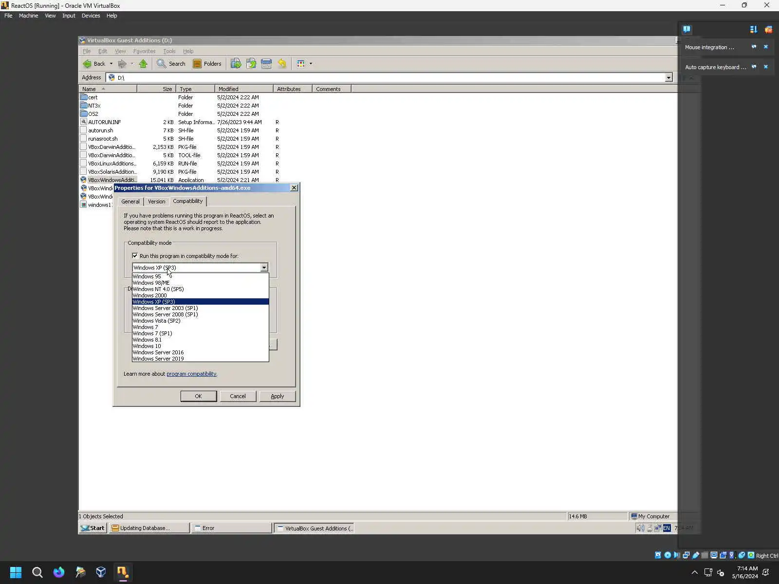Screen dimensions: 779x584
Task: Uncheck Run this program in compatibility mode
Action: (135, 255)
